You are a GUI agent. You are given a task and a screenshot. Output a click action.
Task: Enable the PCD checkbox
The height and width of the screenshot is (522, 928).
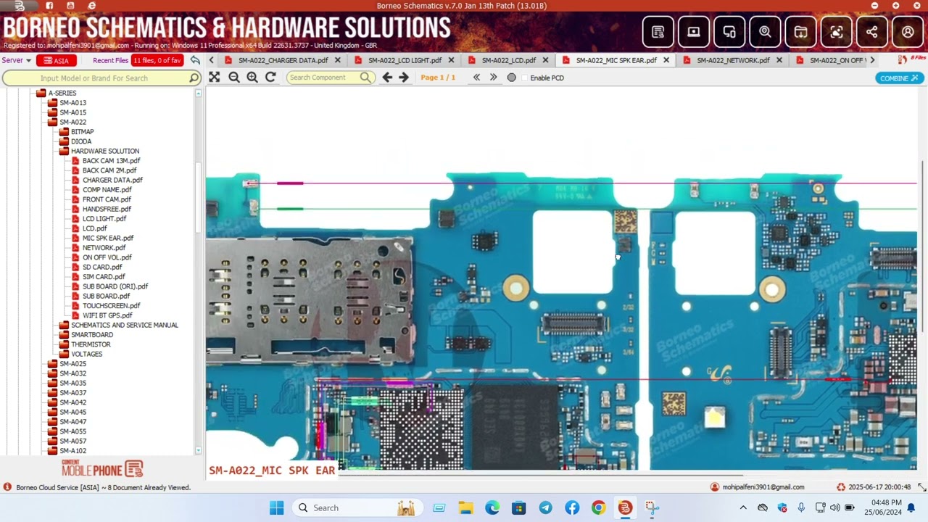point(525,78)
